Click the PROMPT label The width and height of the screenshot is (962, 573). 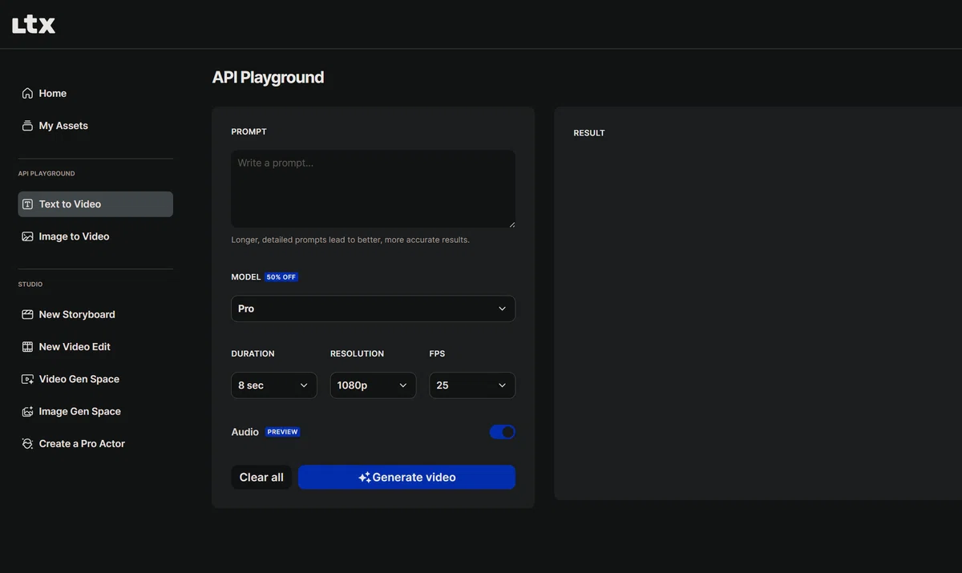(249, 131)
